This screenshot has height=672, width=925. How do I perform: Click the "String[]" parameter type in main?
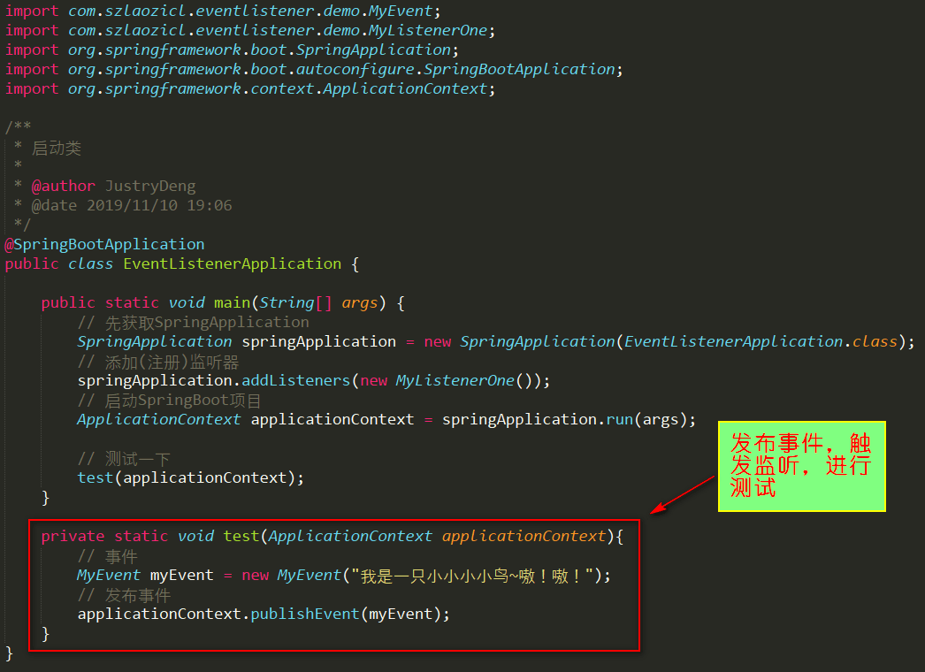click(295, 302)
